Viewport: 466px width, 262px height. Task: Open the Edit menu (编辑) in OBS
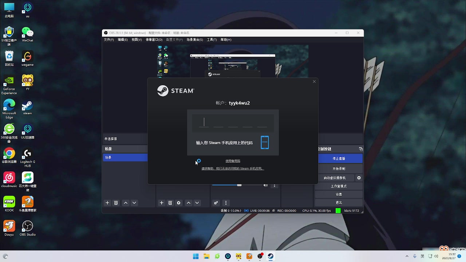point(123,40)
